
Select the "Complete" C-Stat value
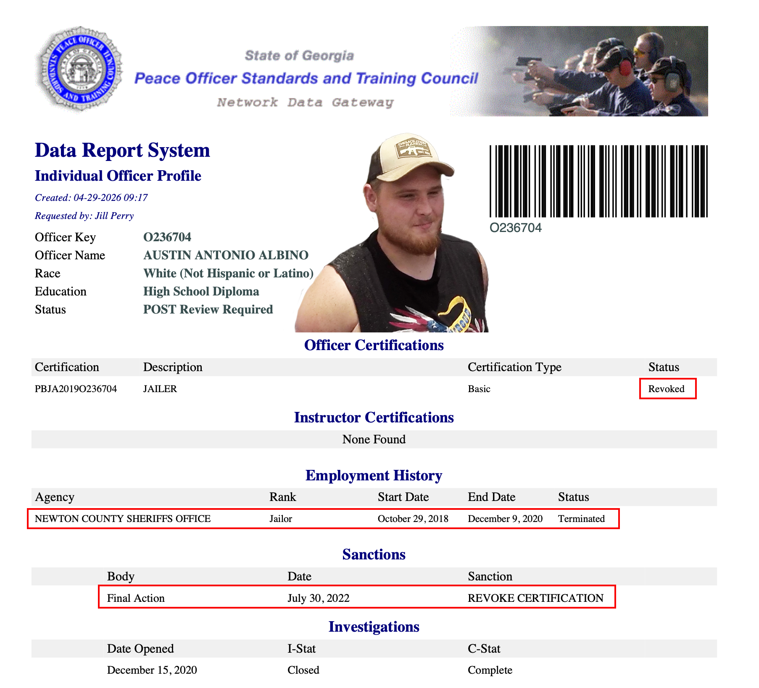tap(490, 670)
